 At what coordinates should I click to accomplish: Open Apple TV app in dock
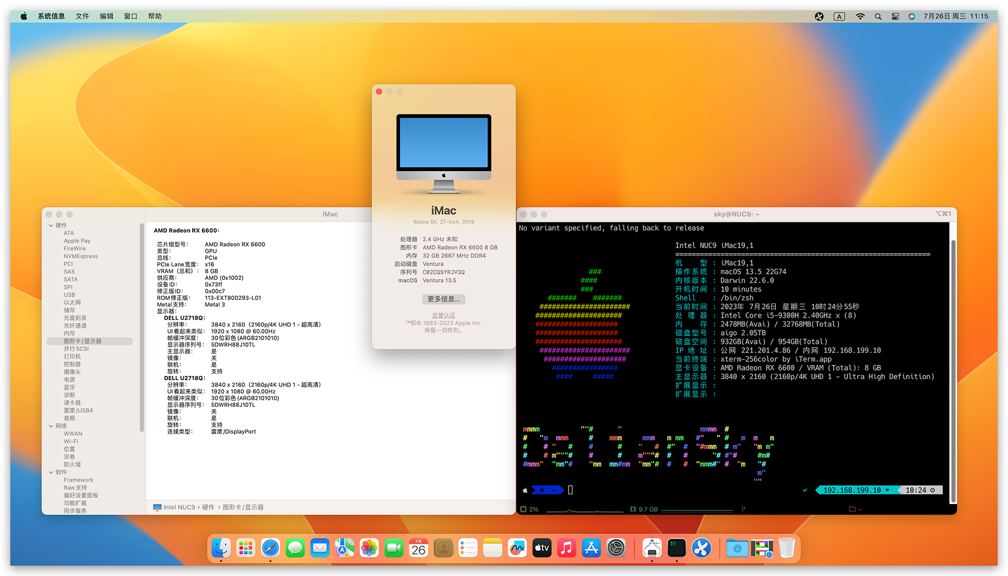[x=542, y=549]
